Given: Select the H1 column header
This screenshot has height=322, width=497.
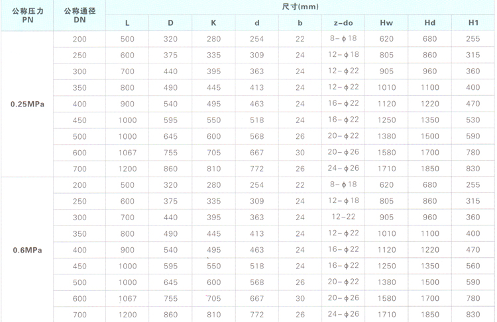Looking at the screenshot, I should coord(473,22).
